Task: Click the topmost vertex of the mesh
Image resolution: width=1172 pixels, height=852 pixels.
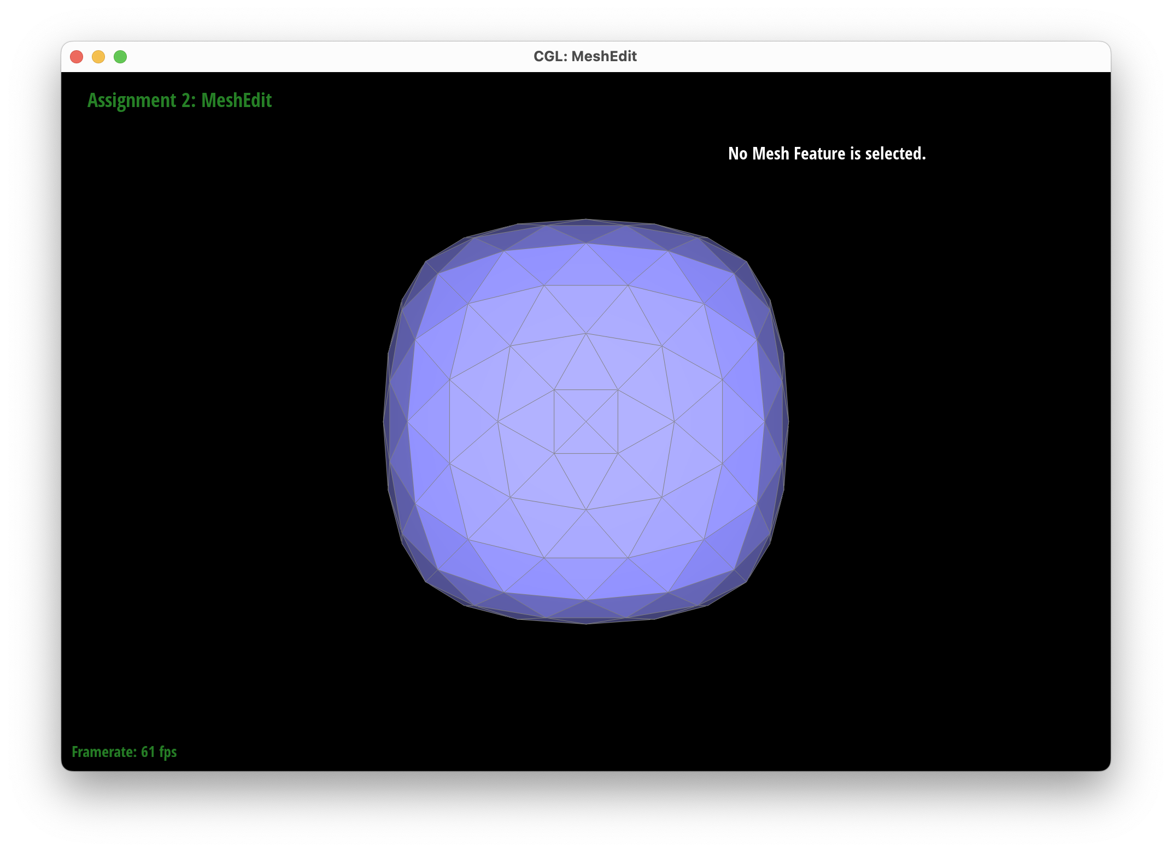Action: tap(585, 220)
